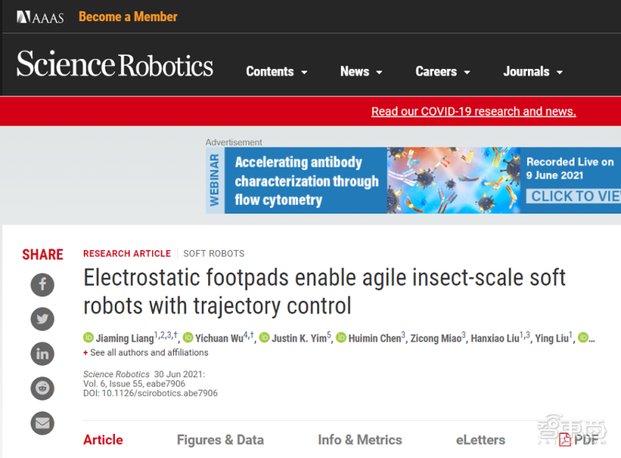621x458 pixels.
Task: Expand all authors and affiliations
Action: pos(146,352)
